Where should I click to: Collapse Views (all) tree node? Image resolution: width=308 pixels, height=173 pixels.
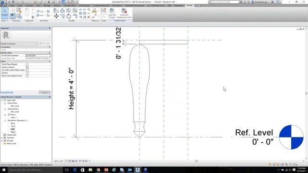click(2, 100)
